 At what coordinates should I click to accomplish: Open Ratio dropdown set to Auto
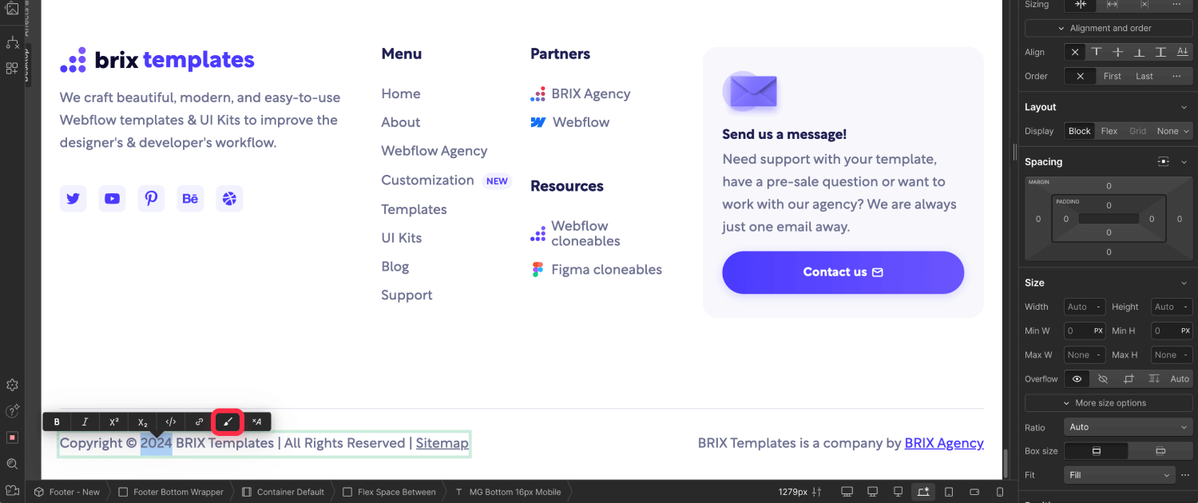[x=1129, y=427]
